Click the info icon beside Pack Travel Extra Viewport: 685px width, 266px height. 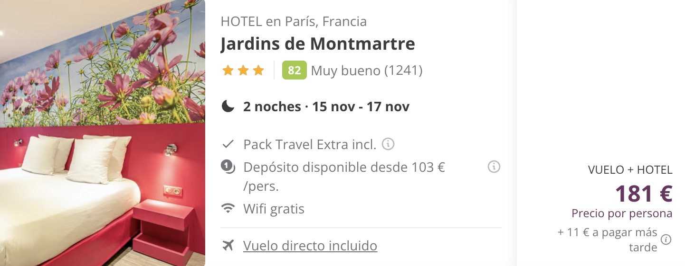pyautogui.click(x=388, y=144)
